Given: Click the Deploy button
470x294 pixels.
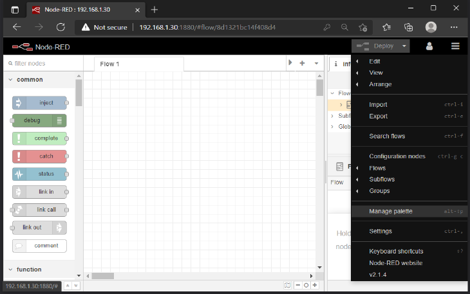Looking at the screenshot, I should click(375, 46).
